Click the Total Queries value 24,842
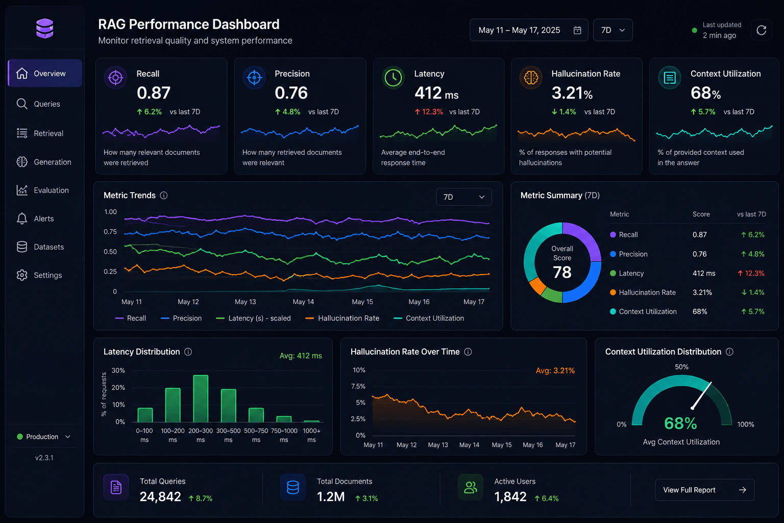Screen dimensions: 784x523 point(160,496)
